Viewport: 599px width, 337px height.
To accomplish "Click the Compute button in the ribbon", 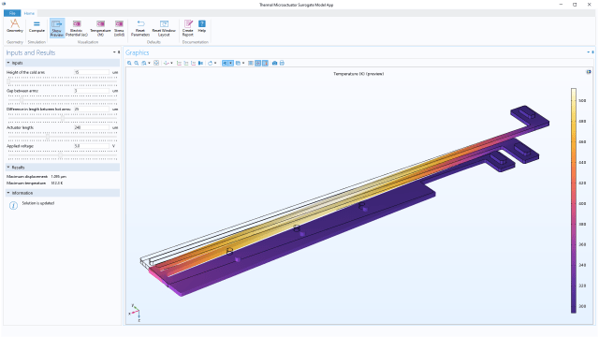I will [x=37, y=26].
